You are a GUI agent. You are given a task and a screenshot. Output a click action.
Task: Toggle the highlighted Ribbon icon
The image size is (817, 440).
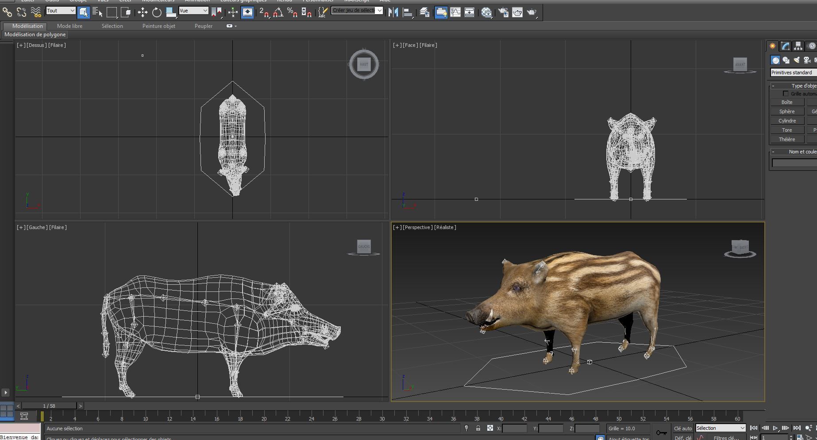click(x=441, y=12)
